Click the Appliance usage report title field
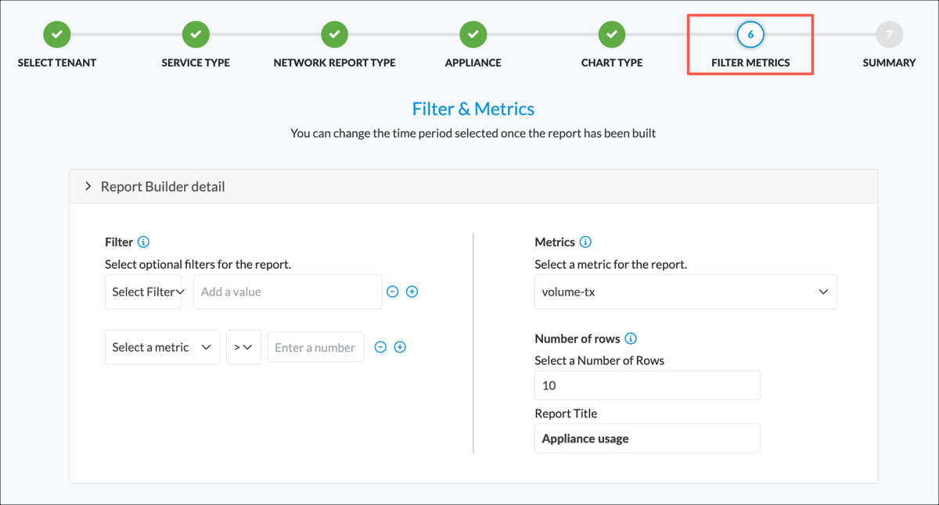This screenshot has height=505, width=939. pyautogui.click(x=647, y=438)
